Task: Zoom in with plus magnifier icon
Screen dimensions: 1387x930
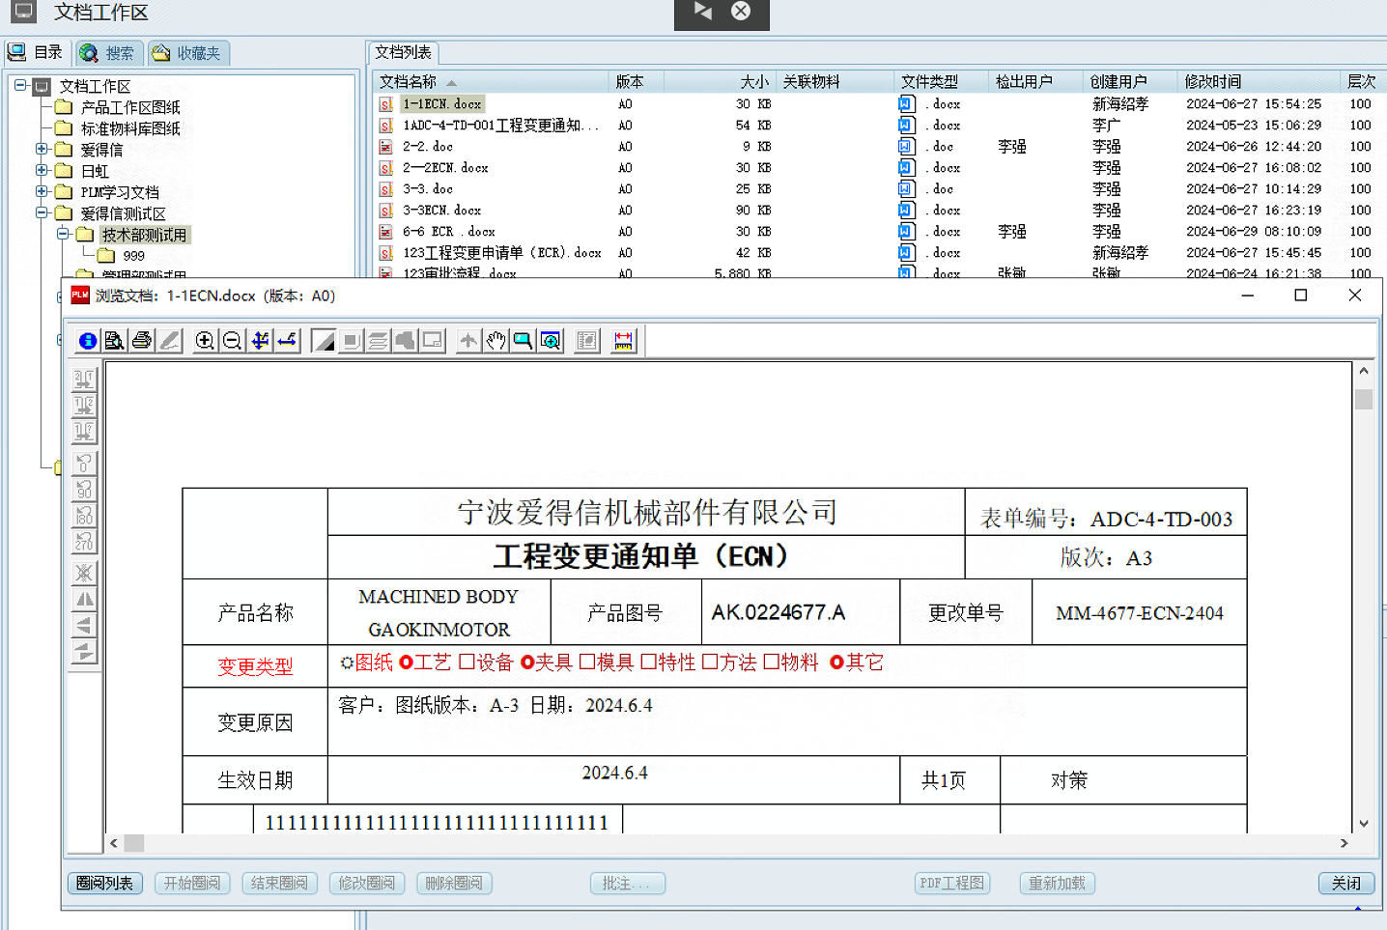Action: tap(205, 341)
